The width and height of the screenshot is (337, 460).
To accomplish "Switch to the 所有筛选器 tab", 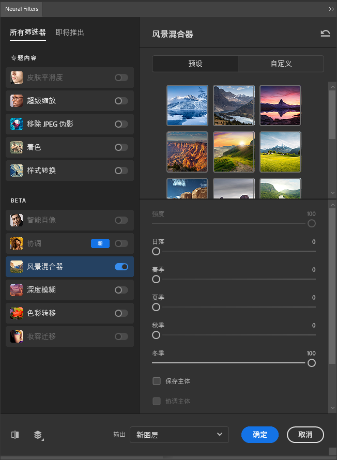I will tap(28, 32).
